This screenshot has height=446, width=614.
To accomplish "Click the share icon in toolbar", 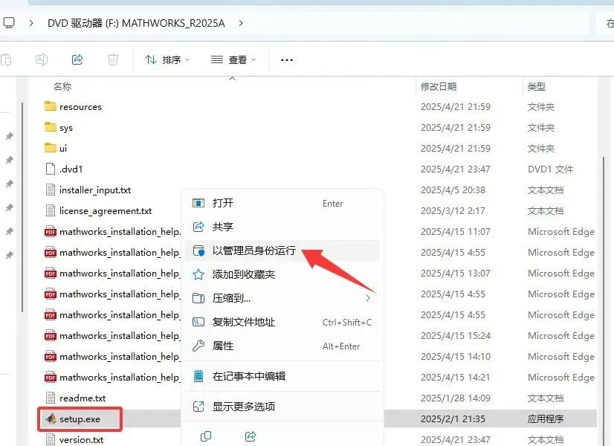I will [77, 59].
